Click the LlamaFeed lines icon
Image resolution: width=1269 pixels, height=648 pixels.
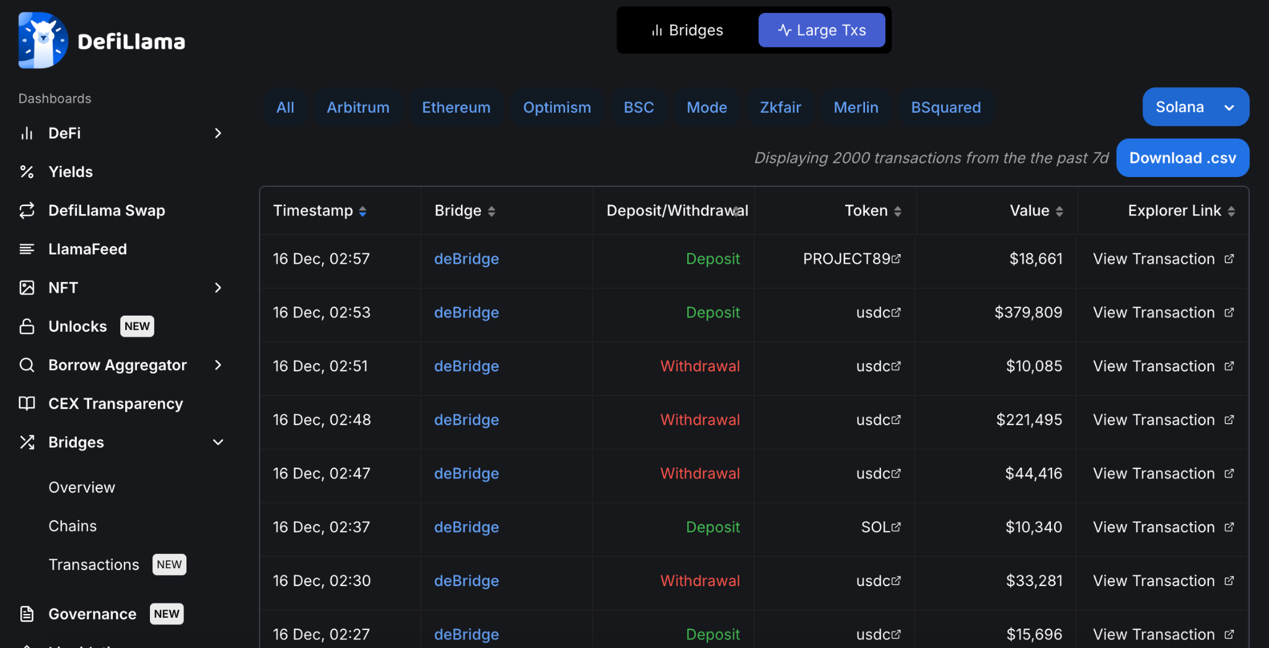coord(27,249)
